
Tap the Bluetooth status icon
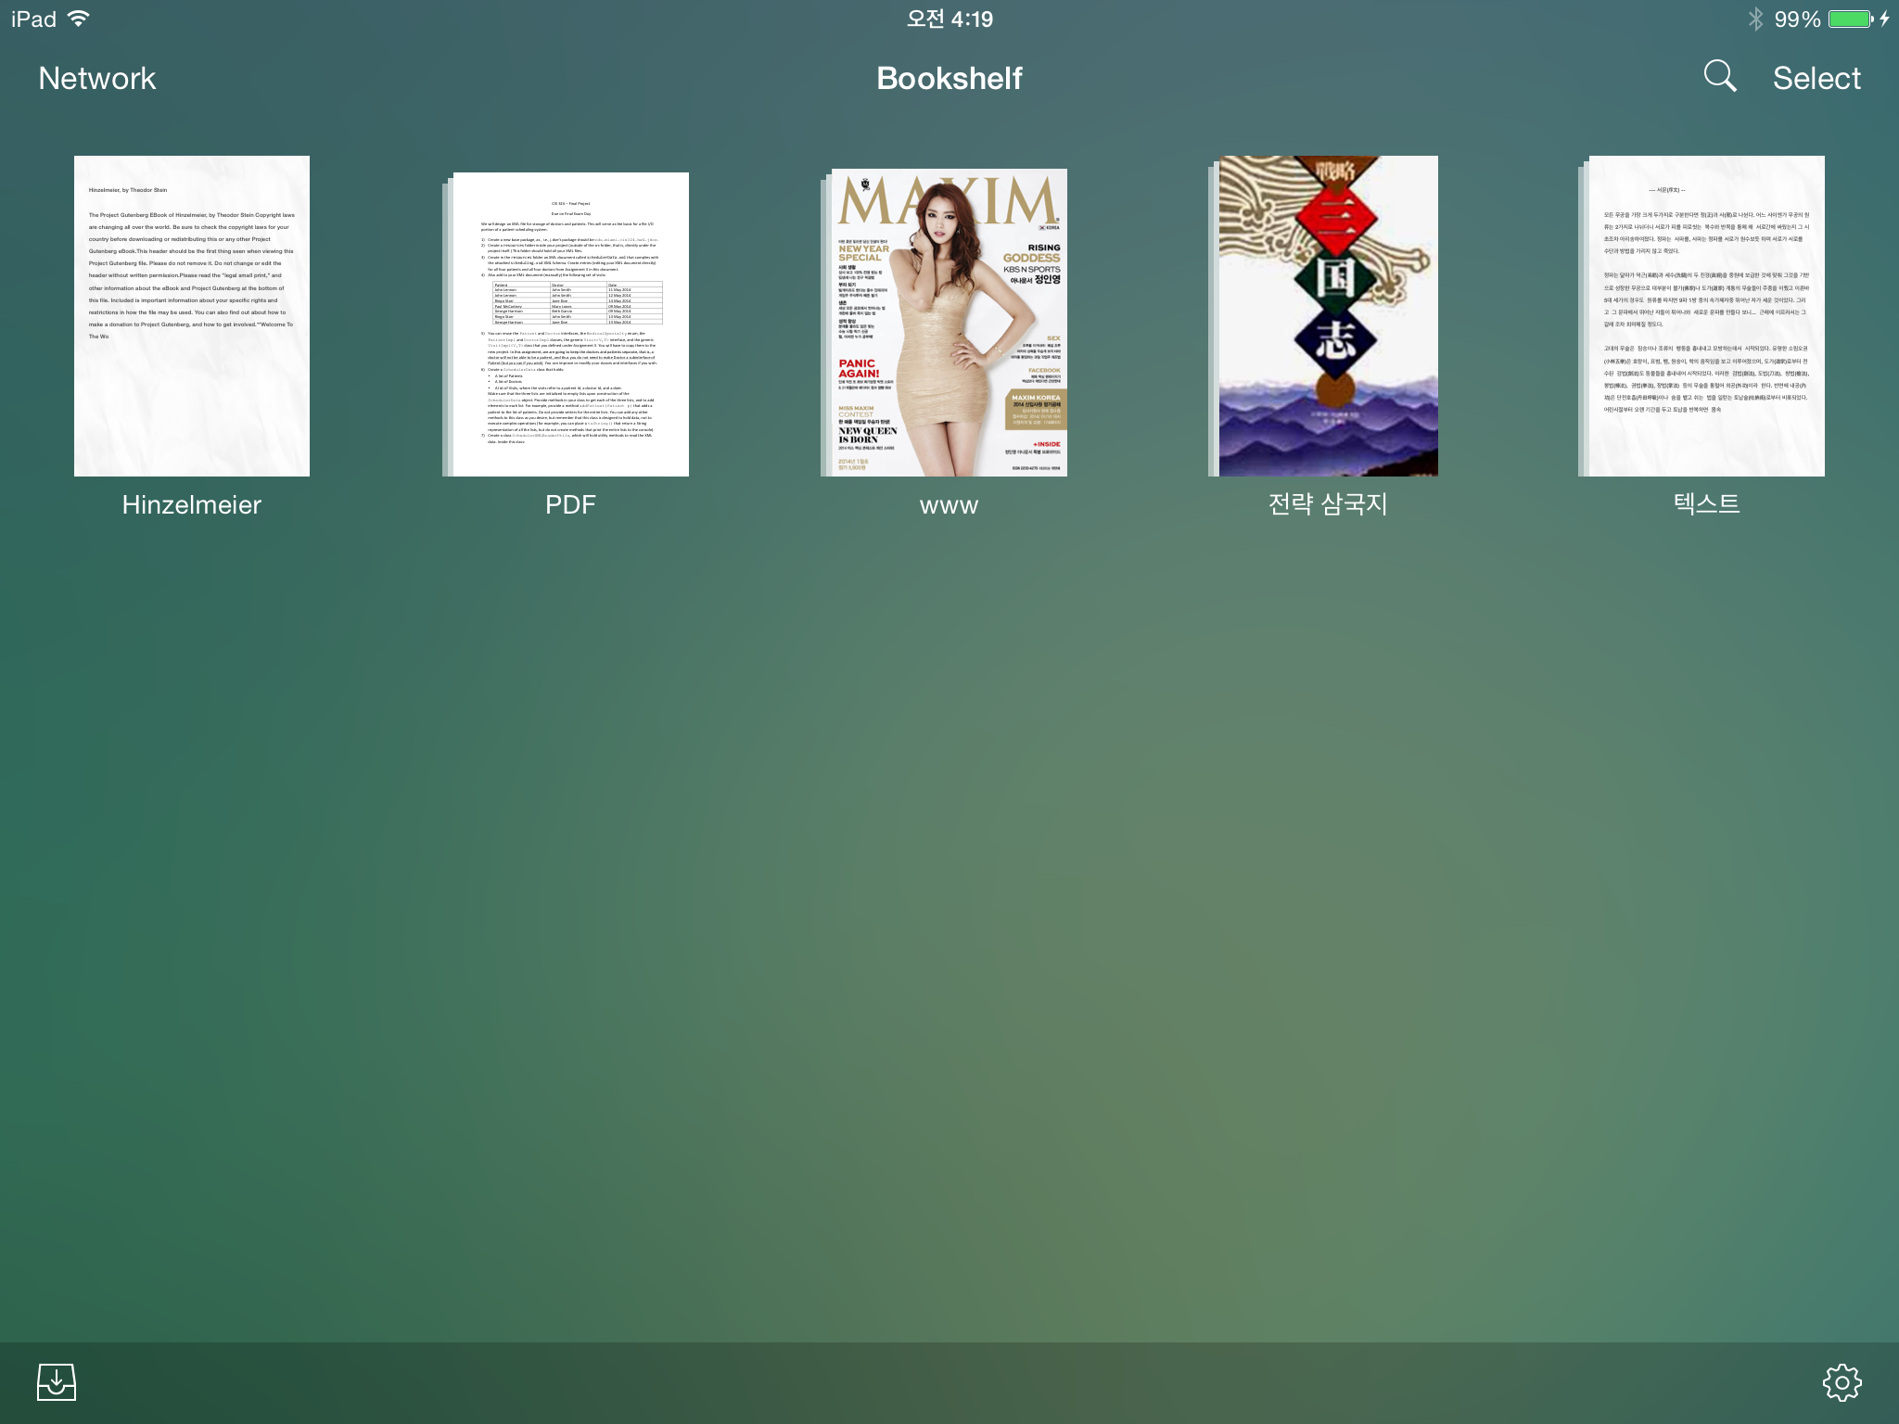coord(1755,19)
